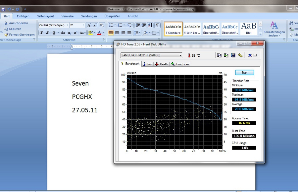Open the font color dropdown arrow

[x=103, y=33]
